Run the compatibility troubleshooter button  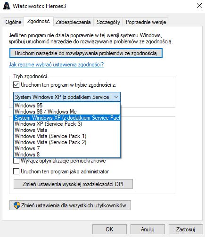click(x=86, y=53)
